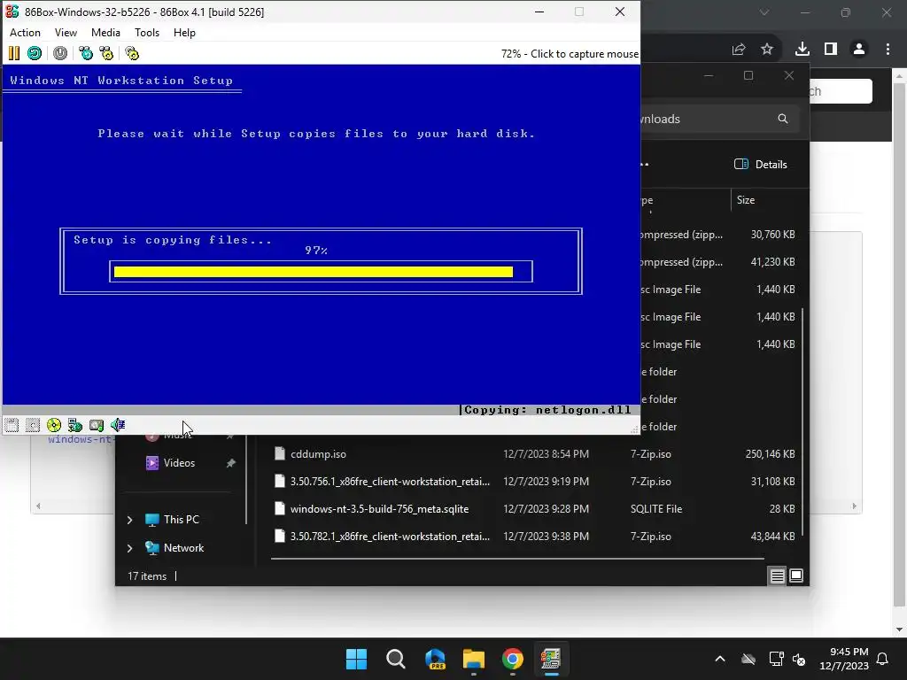Open the Help menu
The width and height of the screenshot is (907, 680).
(184, 33)
